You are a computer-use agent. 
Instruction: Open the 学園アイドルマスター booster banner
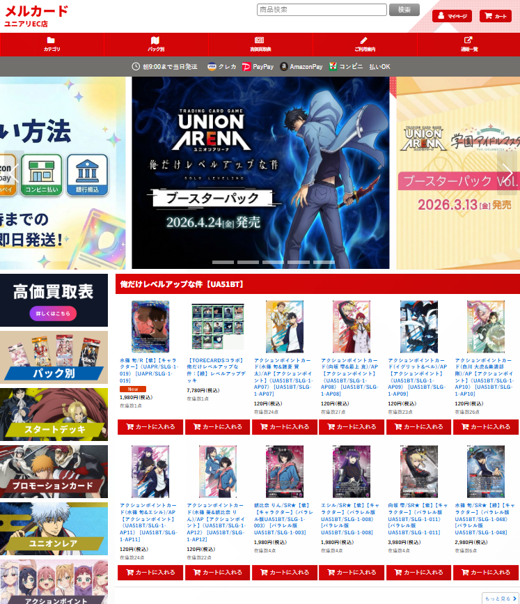[x=458, y=173]
